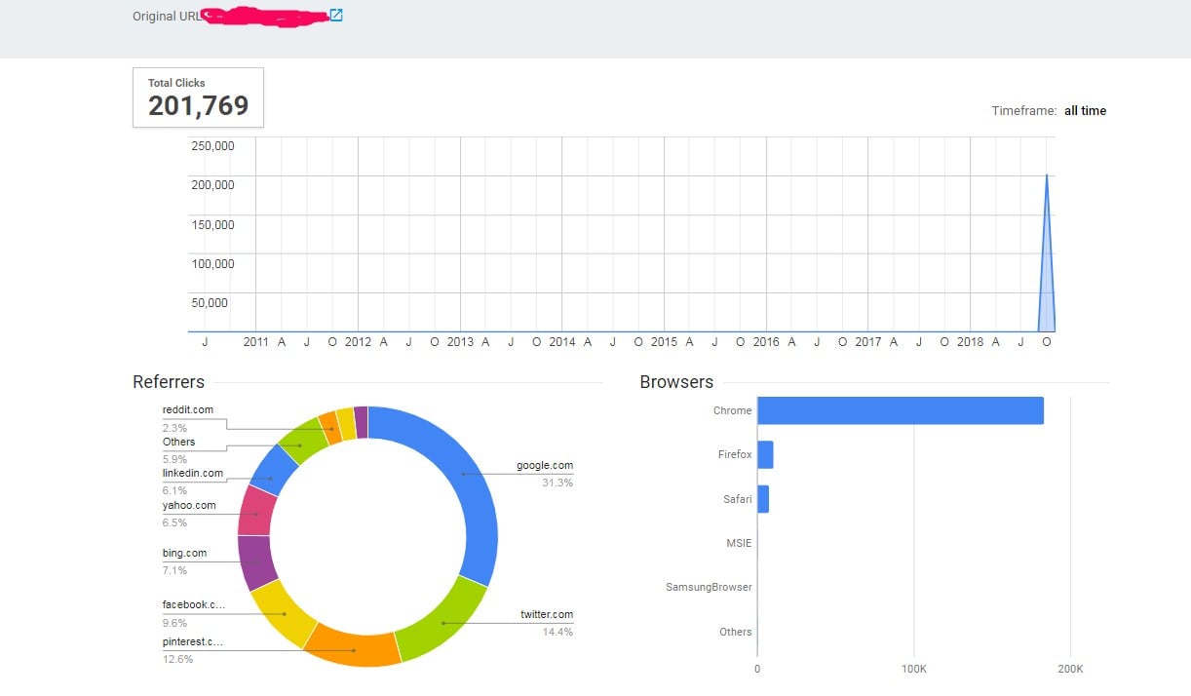1191x696 pixels.
Task: Click the linkedin.com referrer label
Action: tap(192, 474)
